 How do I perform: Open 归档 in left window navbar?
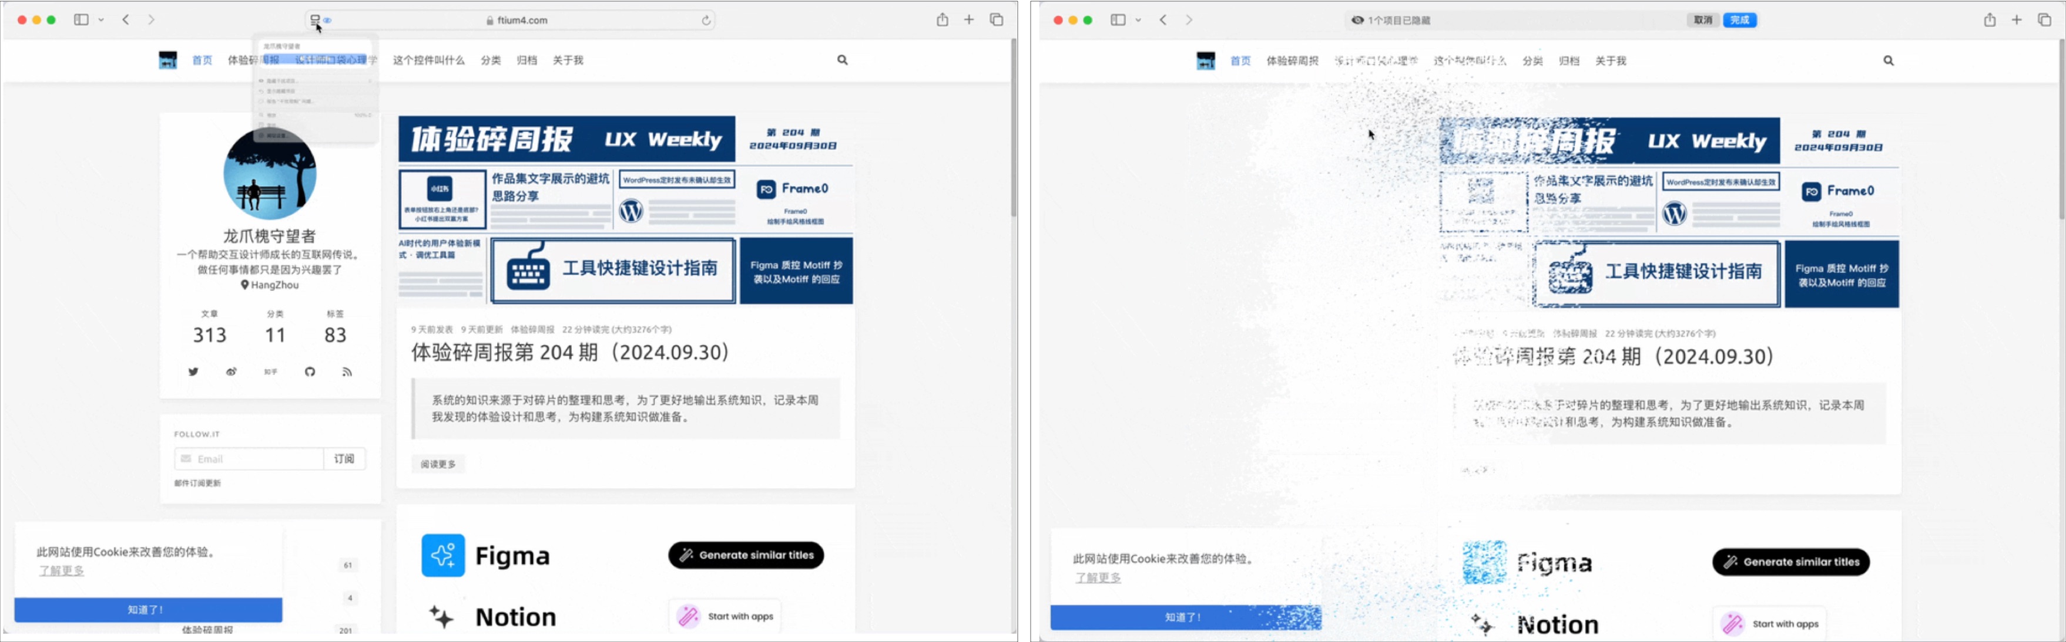point(527,60)
